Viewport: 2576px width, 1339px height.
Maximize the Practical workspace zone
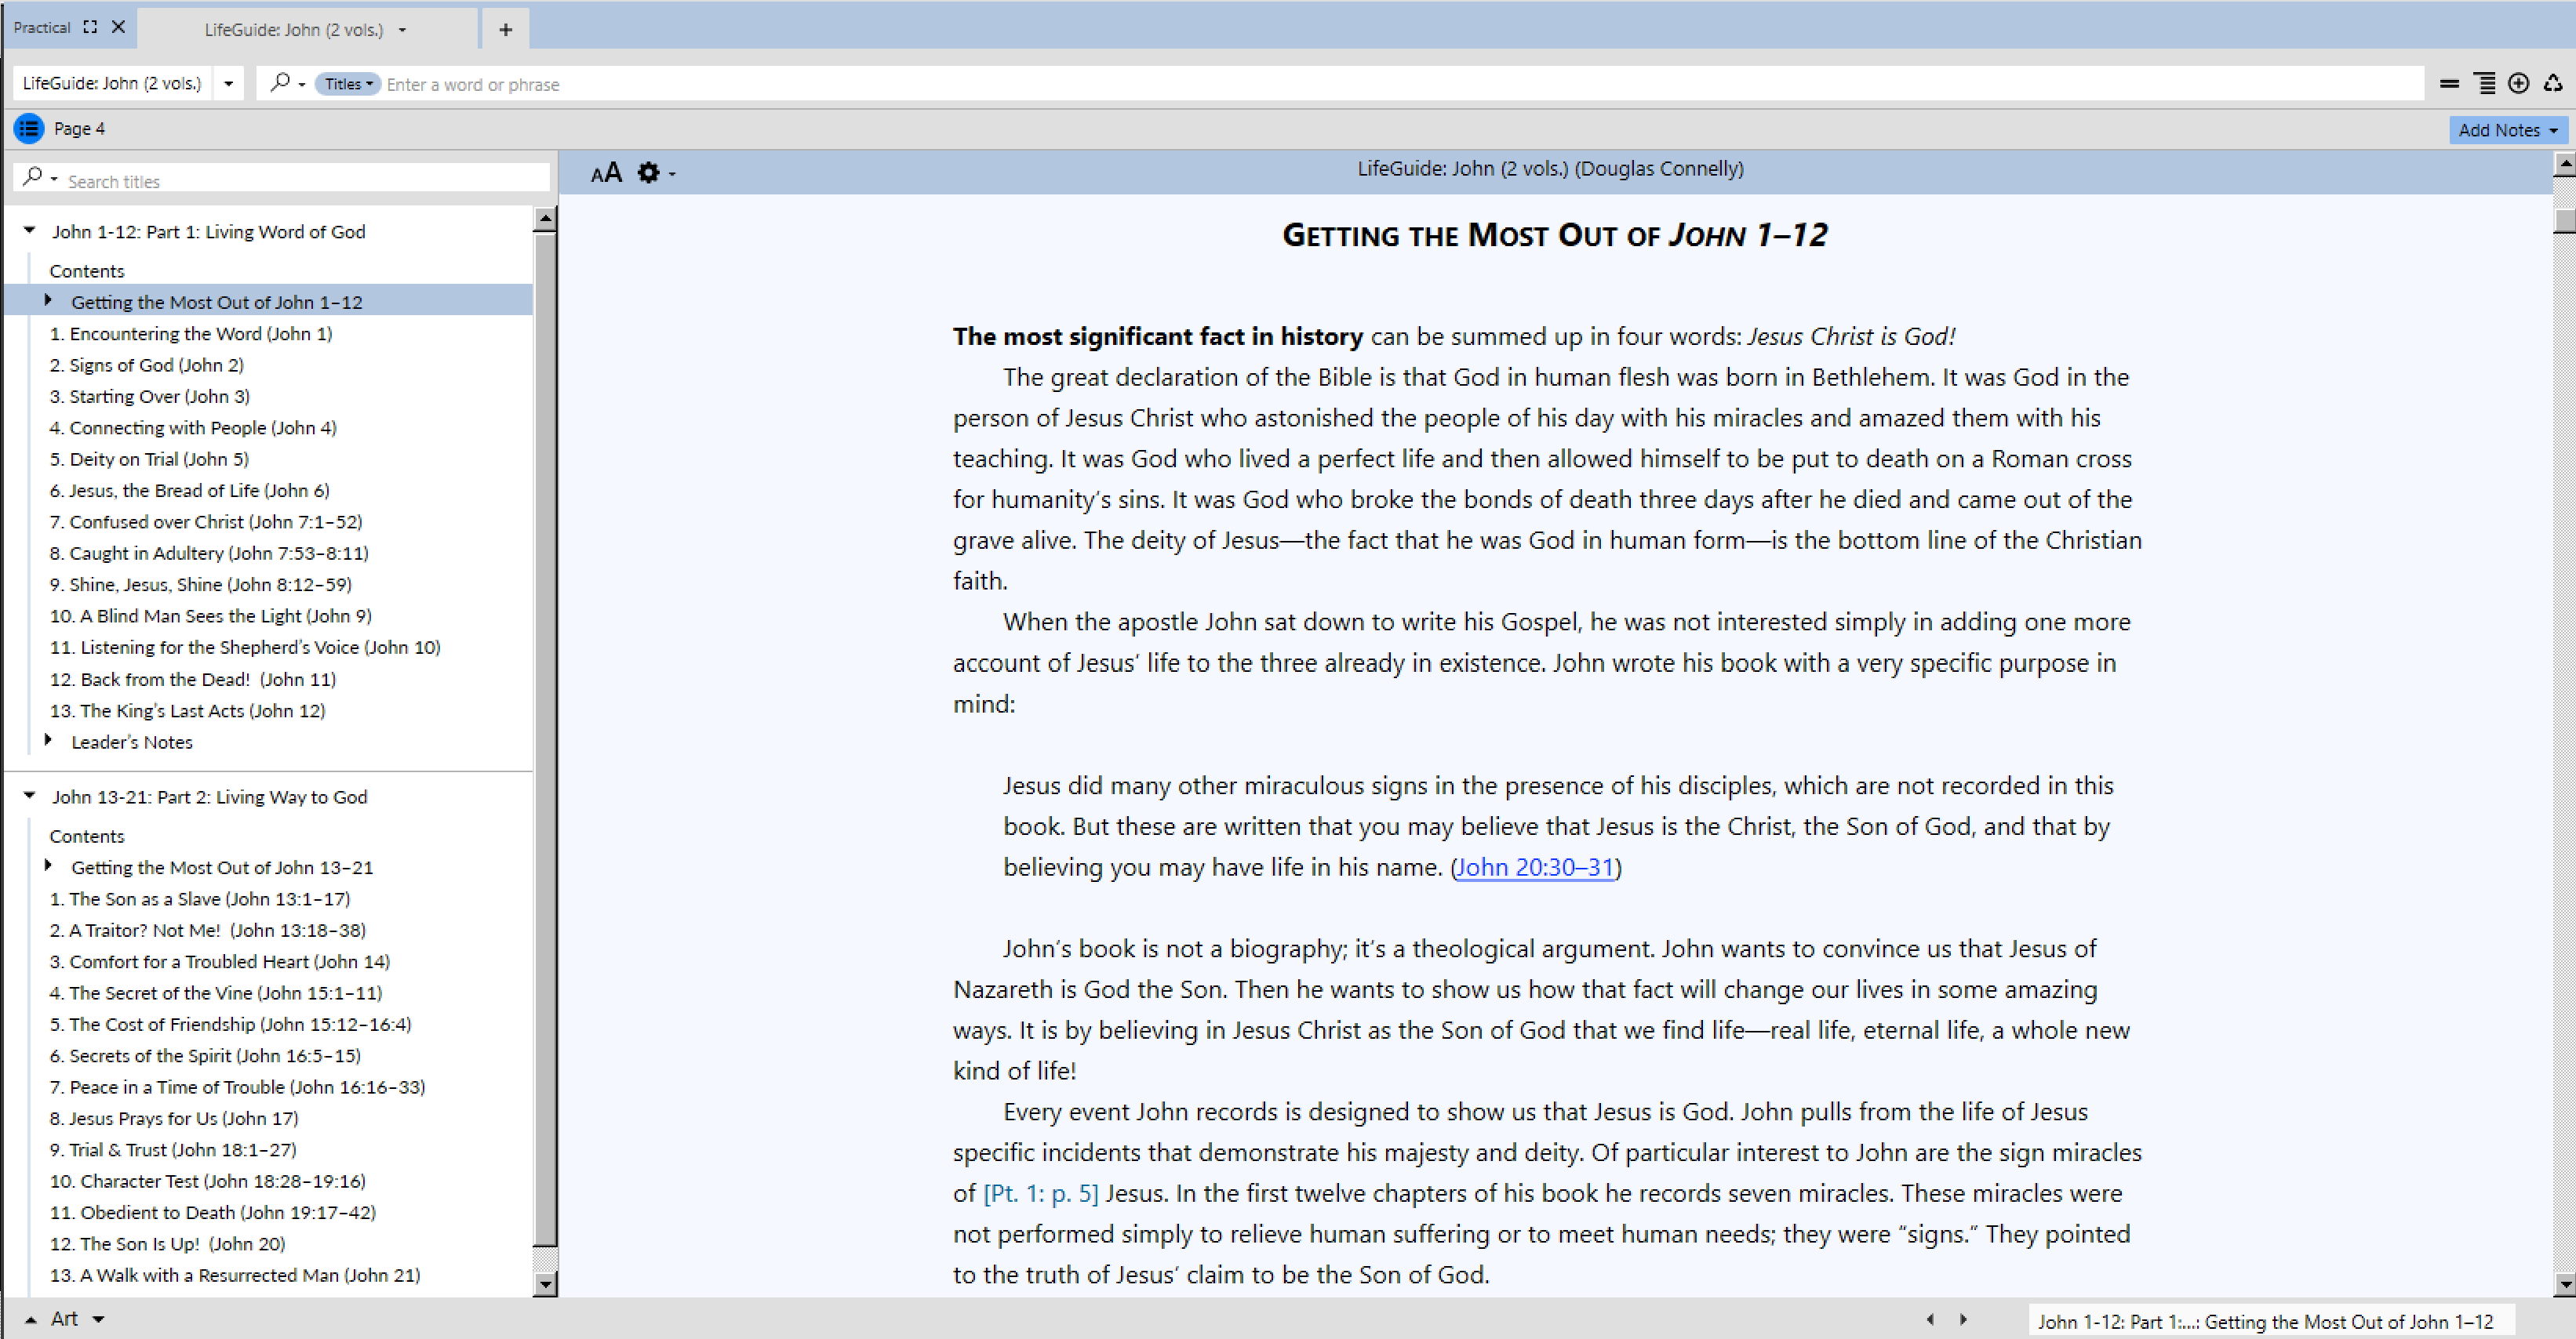tap(90, 27)
